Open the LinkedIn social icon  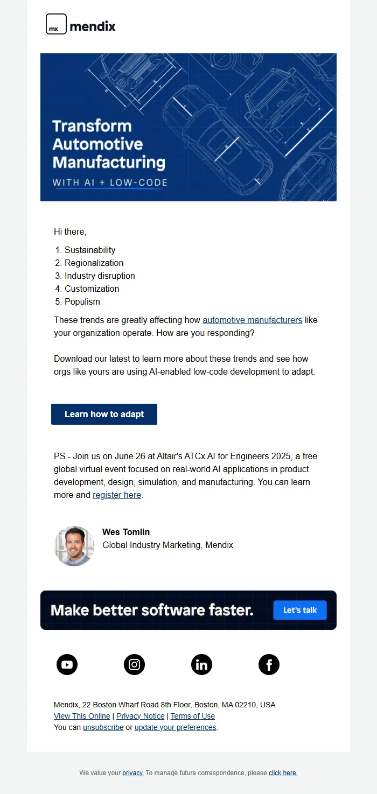coord(202,665)
